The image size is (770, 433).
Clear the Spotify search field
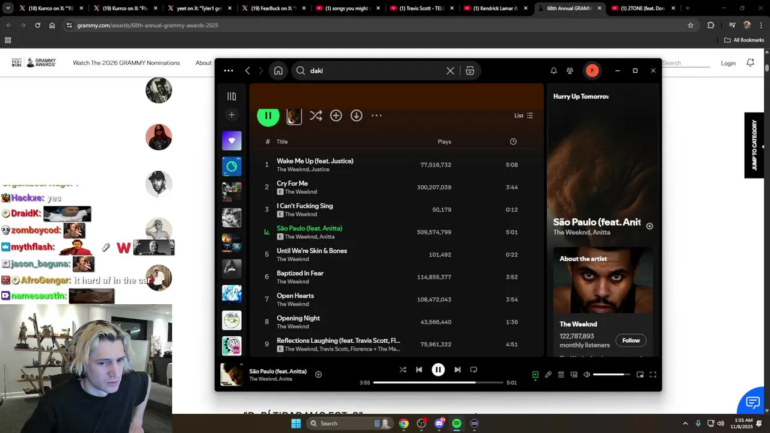tap(450, 70)
